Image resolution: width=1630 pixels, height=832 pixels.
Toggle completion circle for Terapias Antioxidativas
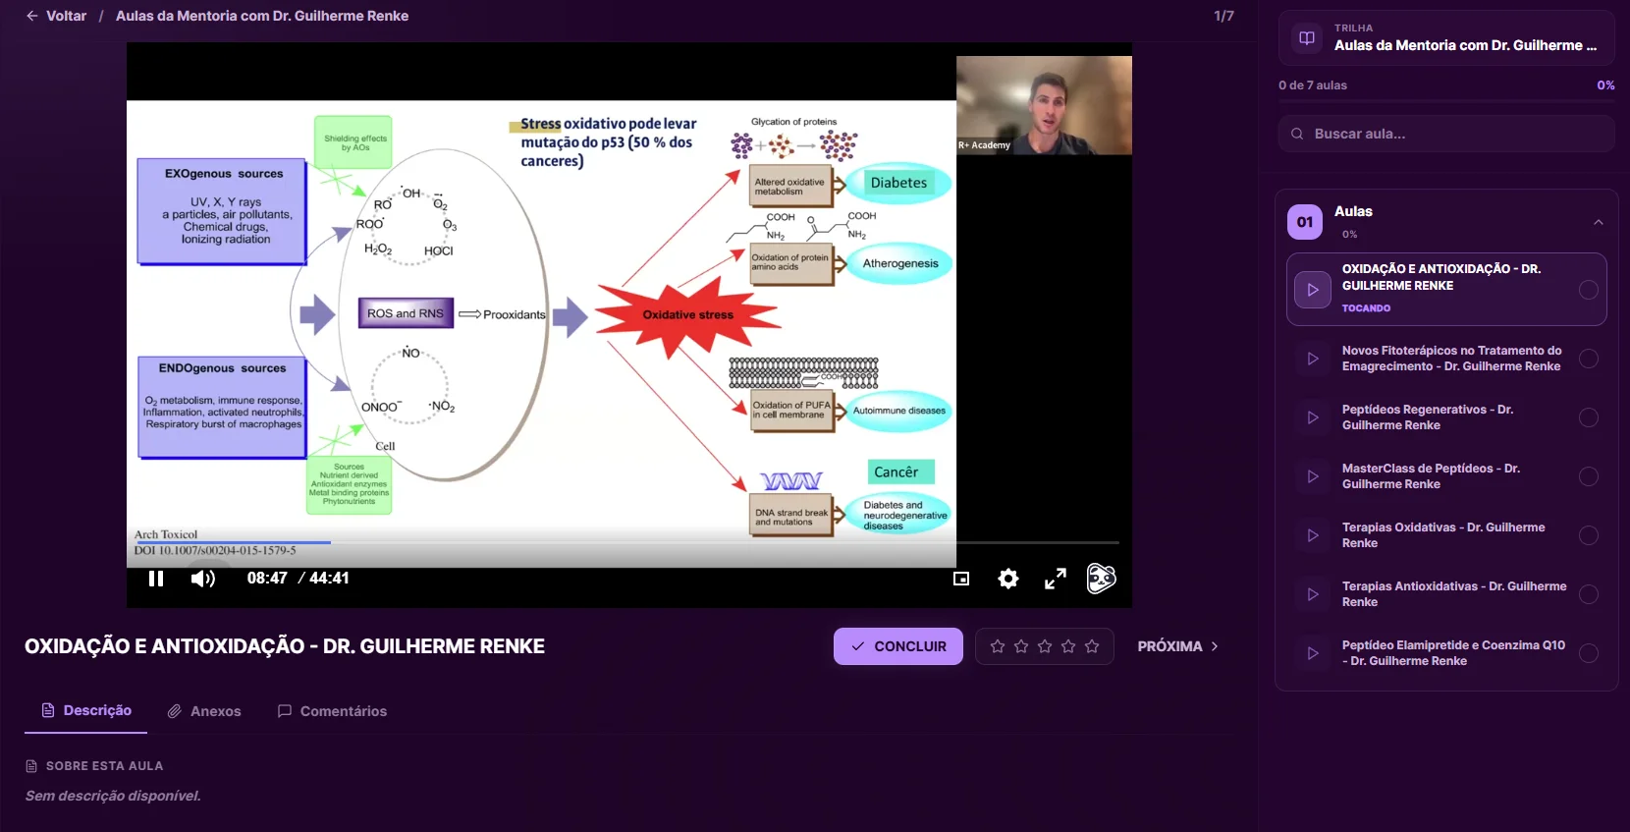click(x=1589, y=594)
